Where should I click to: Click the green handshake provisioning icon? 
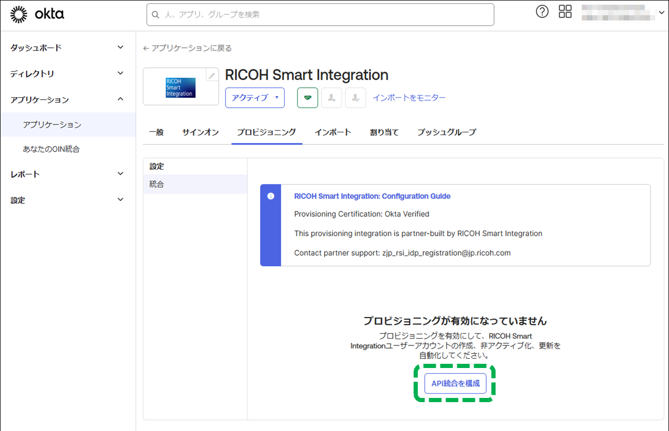[307, 98]
